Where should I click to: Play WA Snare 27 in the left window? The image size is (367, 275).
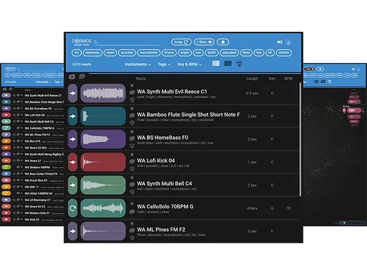point(6,161)
